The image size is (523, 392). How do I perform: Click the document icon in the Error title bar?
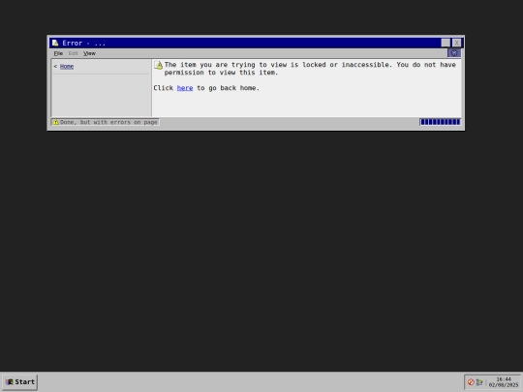coord(55,43)
